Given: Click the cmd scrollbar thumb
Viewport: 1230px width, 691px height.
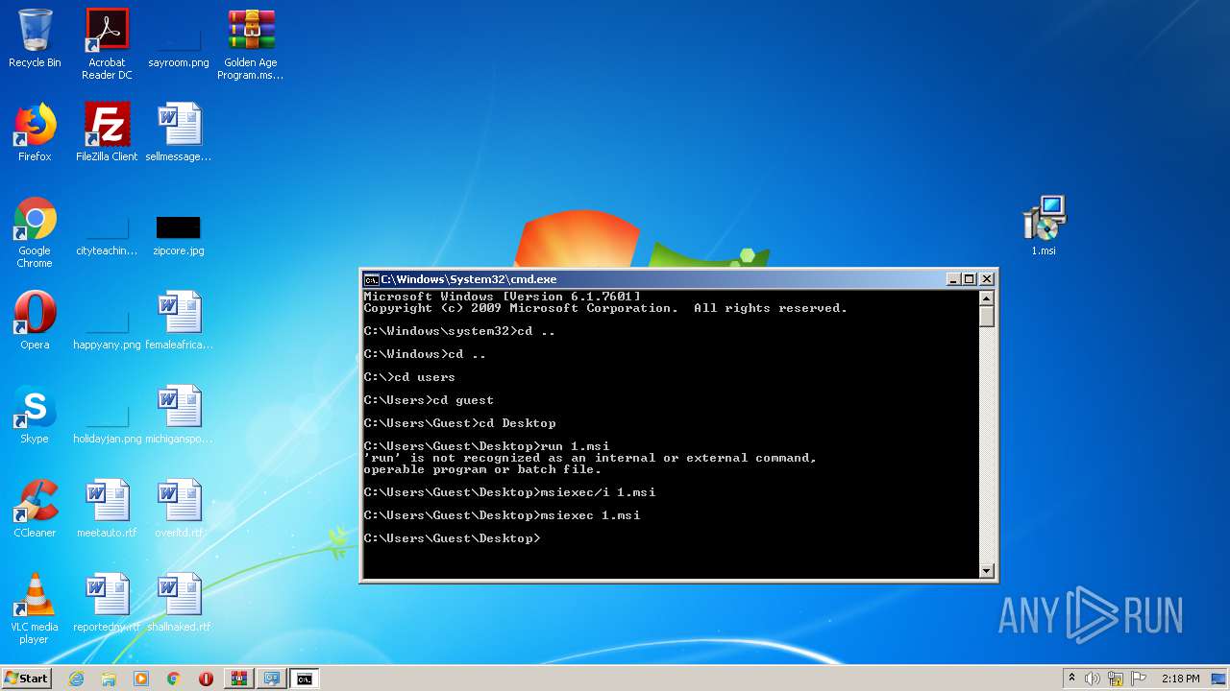Looking at the screenshot, I should pyautogui.click(x=986, y=316).
